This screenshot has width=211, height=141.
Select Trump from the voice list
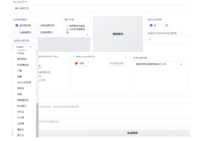tap(21, 53)
